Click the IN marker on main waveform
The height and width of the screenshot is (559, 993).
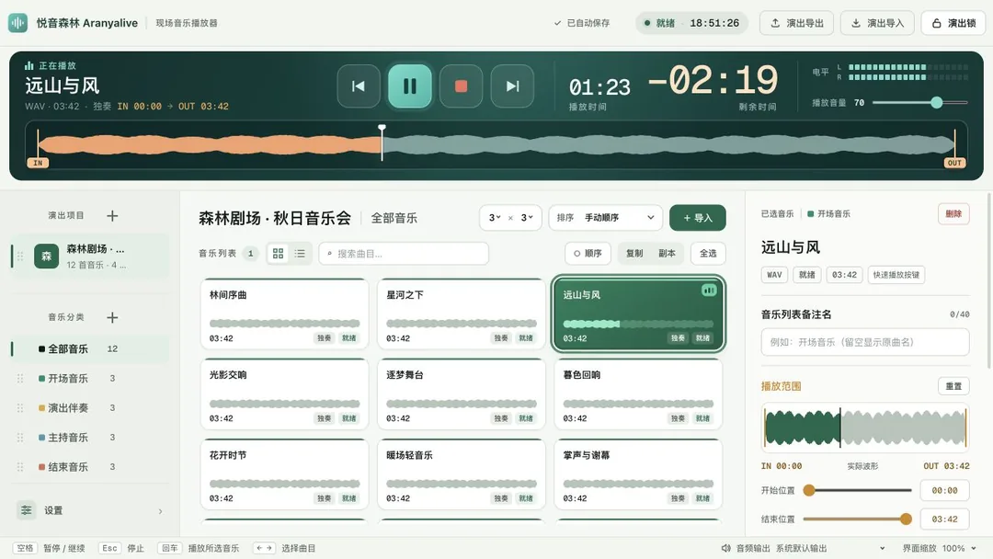38,163
